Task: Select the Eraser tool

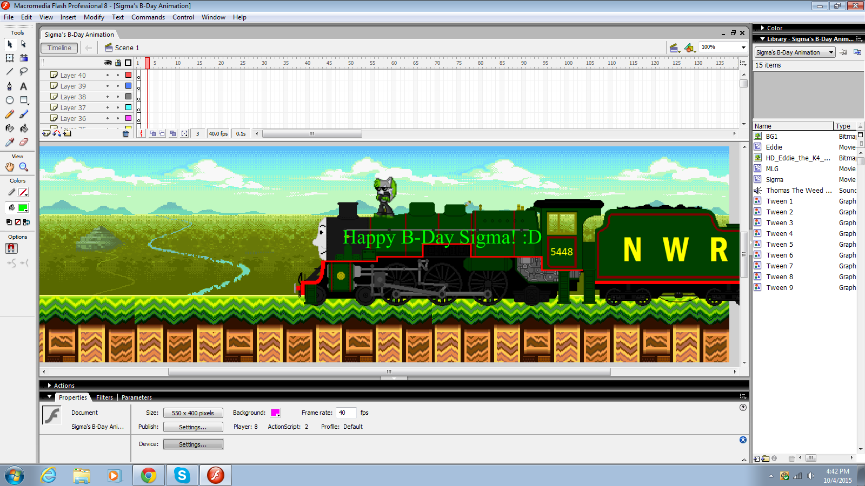Action: click(24, 142)
